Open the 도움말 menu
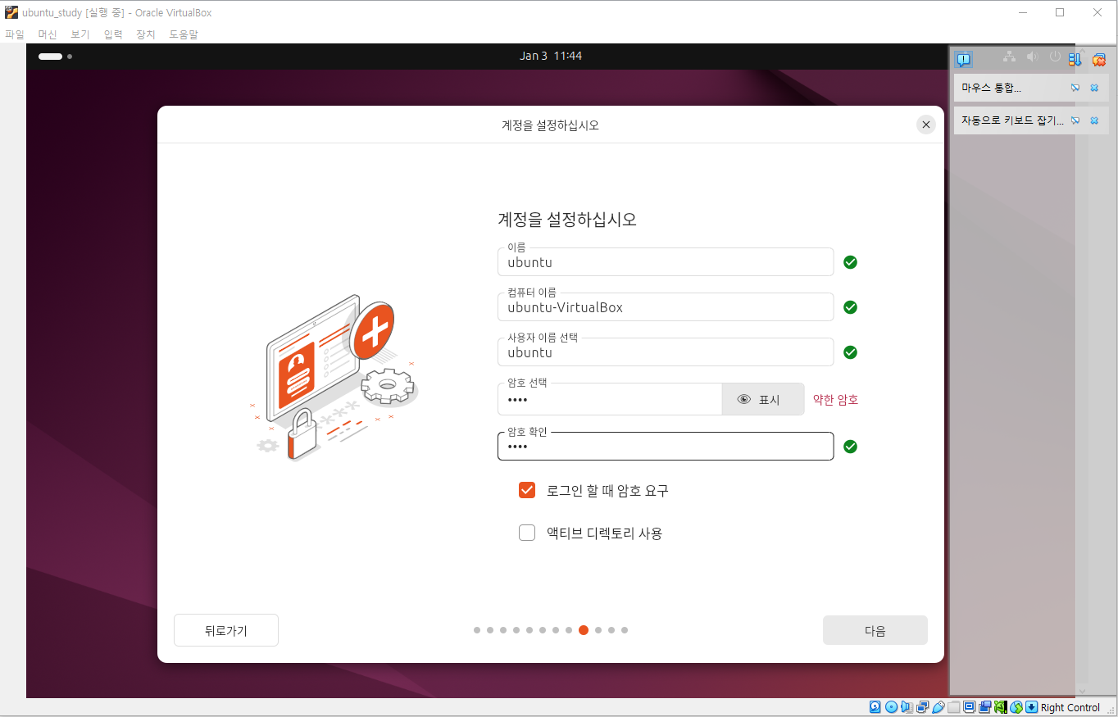 pyautogui.click(x=184, y=34)
